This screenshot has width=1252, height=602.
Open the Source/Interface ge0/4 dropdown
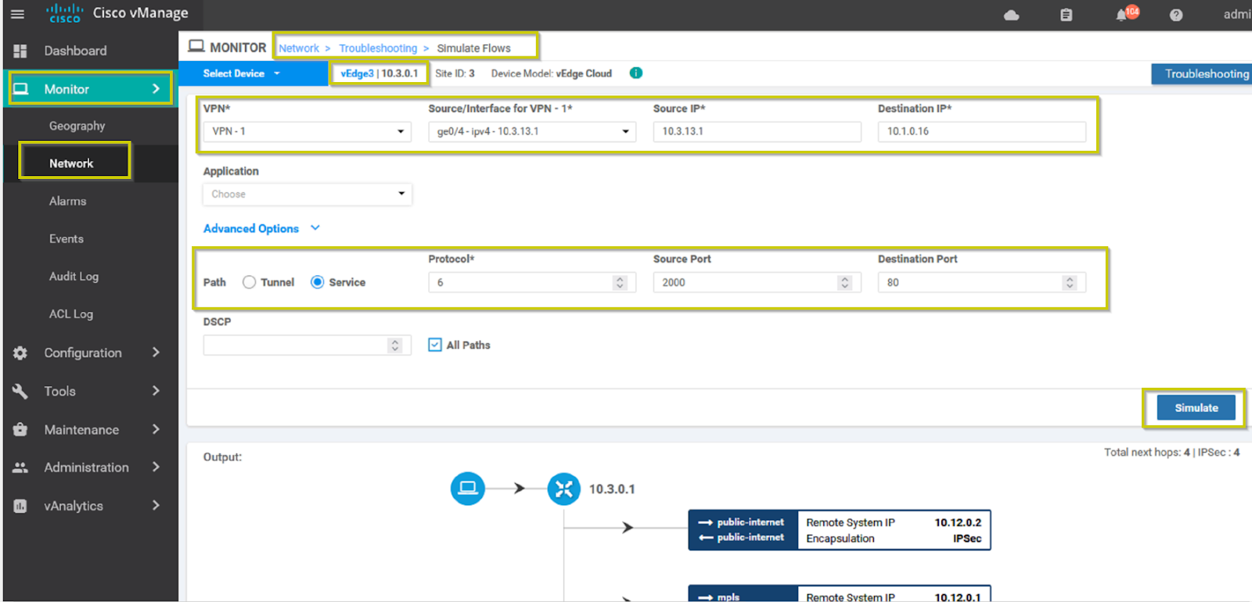click(532, 131)
